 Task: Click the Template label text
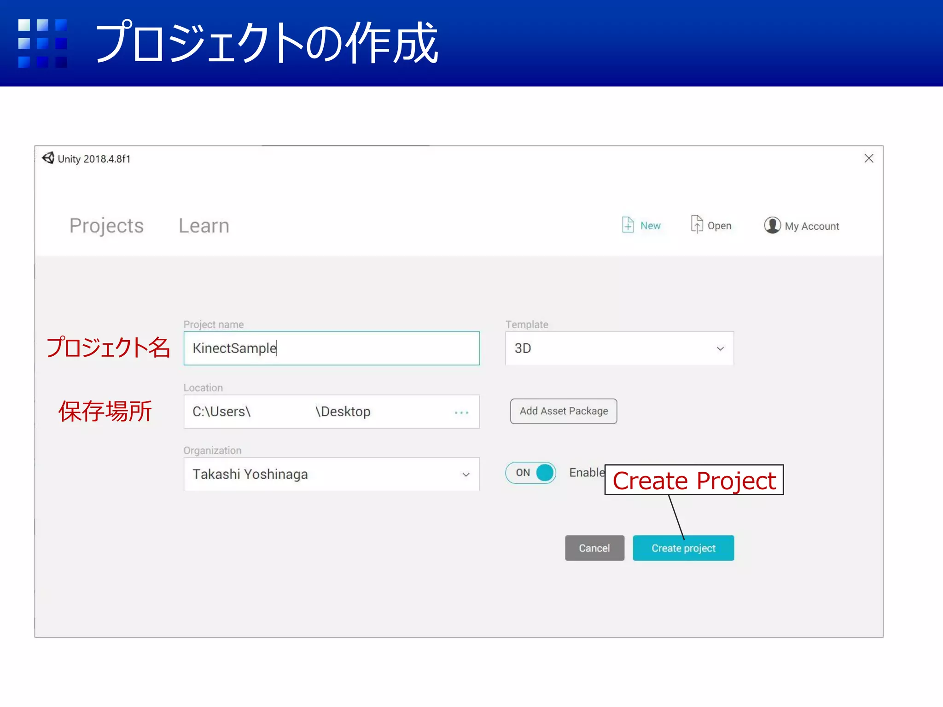(x=527, y=324)
